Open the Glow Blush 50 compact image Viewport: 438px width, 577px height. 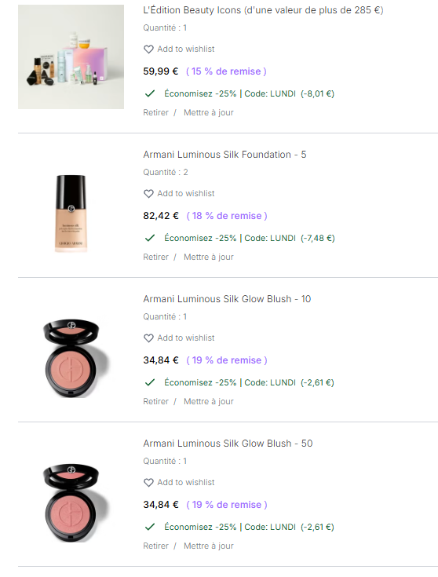75,502
